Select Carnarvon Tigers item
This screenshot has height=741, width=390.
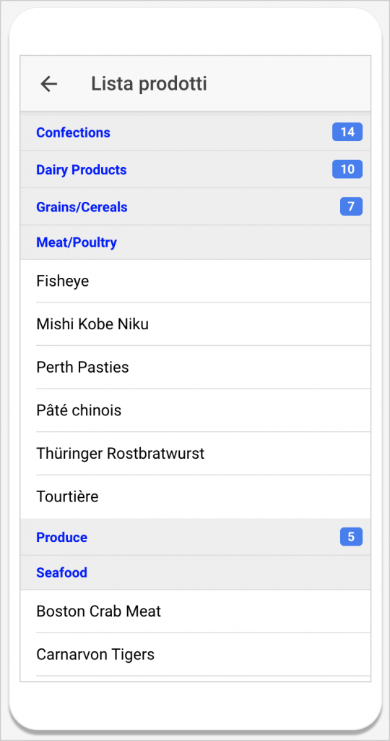tap(195, 654)
